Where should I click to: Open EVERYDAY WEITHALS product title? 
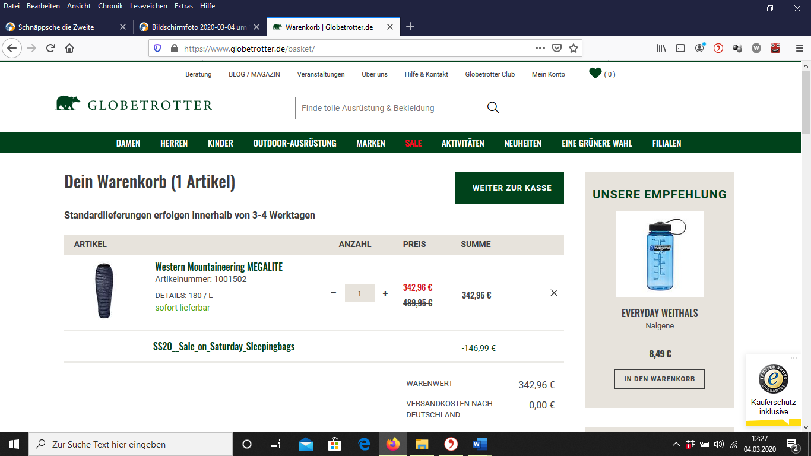(660, 313)
